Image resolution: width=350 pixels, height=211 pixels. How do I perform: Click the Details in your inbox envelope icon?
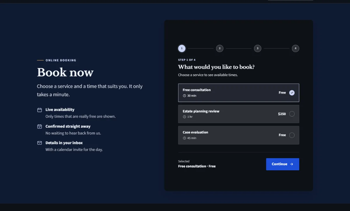[x=40, y=143]
